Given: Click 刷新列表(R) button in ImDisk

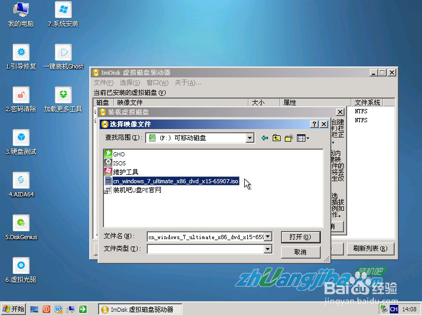Looking at the screenshot, I should (370, 249).
